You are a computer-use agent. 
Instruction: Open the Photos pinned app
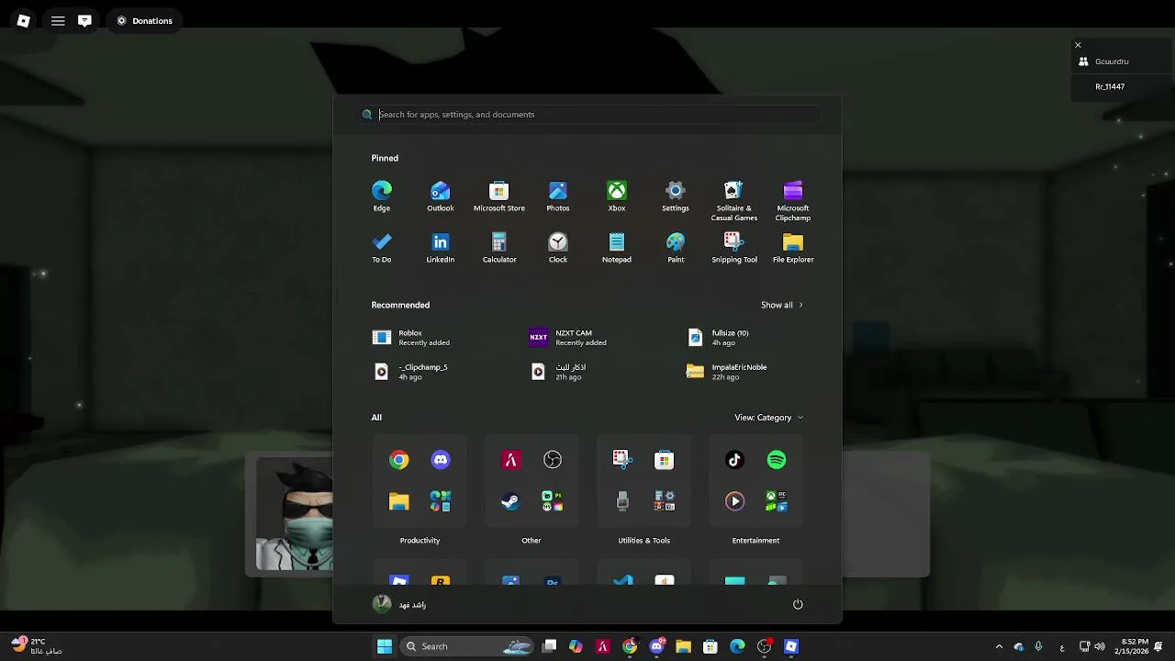(x=558, y=196)
